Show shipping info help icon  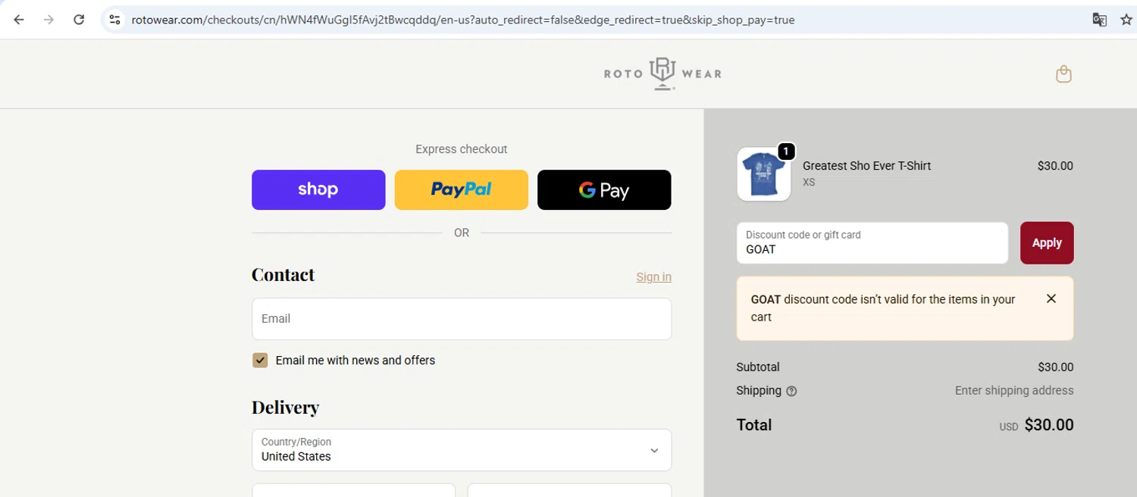pos(791,392)
